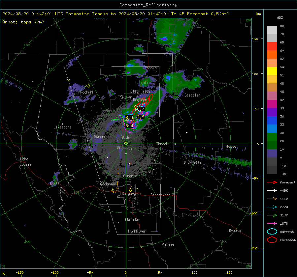Viewport: 297px width, 277px height.
Task: Click the red forecast arrow in legend
Action: pyautogui.click(x=272, y=182)
